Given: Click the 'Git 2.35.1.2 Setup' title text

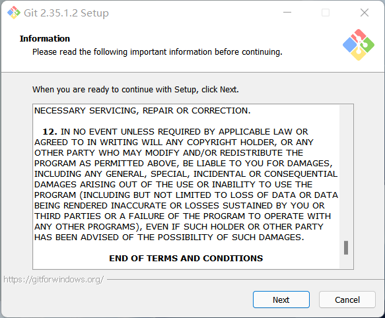Looking at the screenshot, I should pyautogui.click(x=66, y=13).
